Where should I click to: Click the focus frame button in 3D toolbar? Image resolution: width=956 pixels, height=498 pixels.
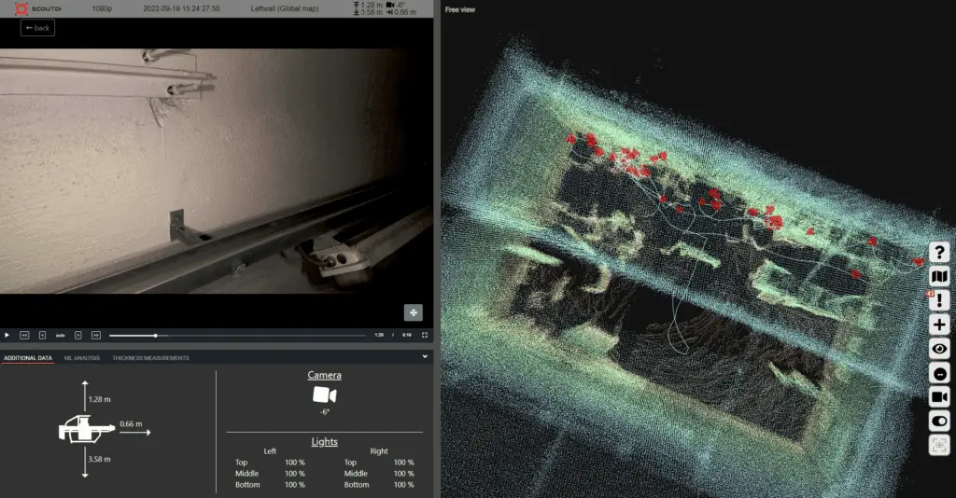[939, 445]
